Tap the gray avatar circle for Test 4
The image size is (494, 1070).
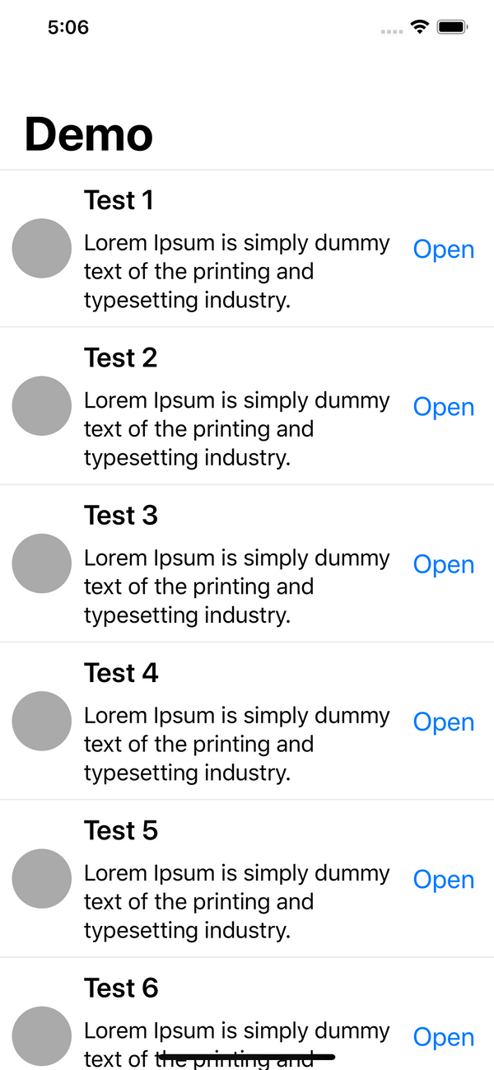tap(42, 721)
